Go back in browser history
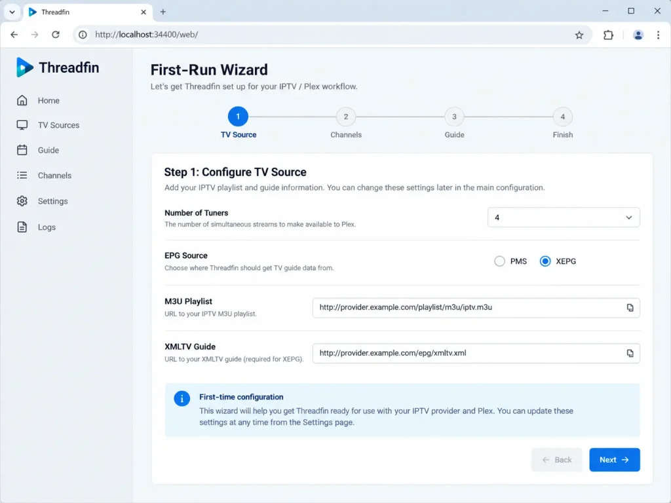 tap(14, 35)
